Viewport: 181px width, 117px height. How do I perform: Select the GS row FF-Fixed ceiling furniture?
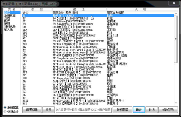pyautogui.click(x=98, y=64)
